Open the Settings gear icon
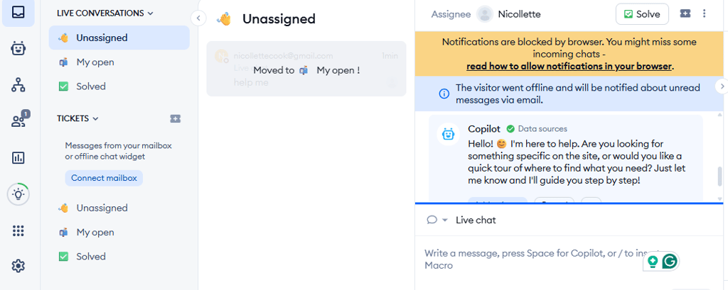Screen dimensions: 728x290 click(x=18, y=266)
